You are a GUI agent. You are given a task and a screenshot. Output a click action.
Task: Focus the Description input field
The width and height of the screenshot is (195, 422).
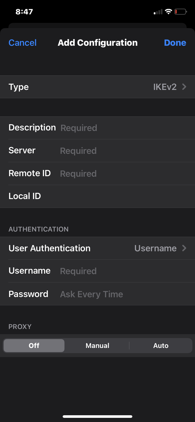pyautogui.click(x=97, y=128)
